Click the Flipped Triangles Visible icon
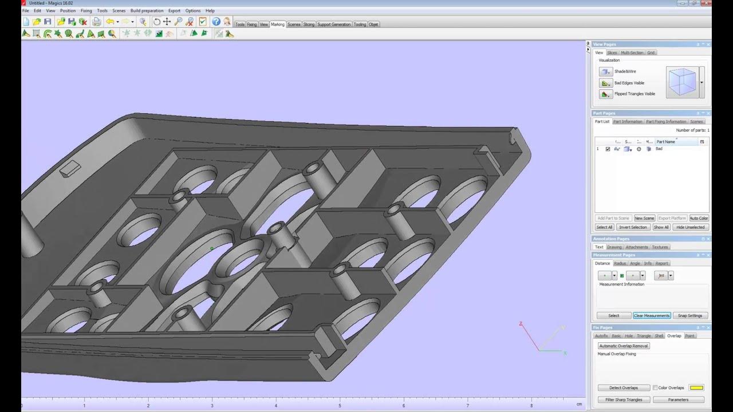Screen dimensions: 733x412 click(x=606, y=94)
